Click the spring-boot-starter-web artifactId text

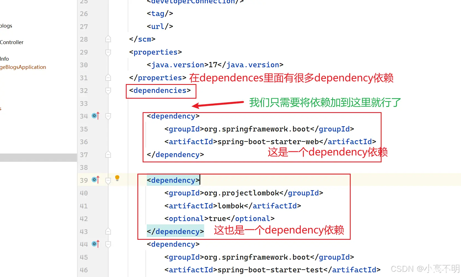268,142
